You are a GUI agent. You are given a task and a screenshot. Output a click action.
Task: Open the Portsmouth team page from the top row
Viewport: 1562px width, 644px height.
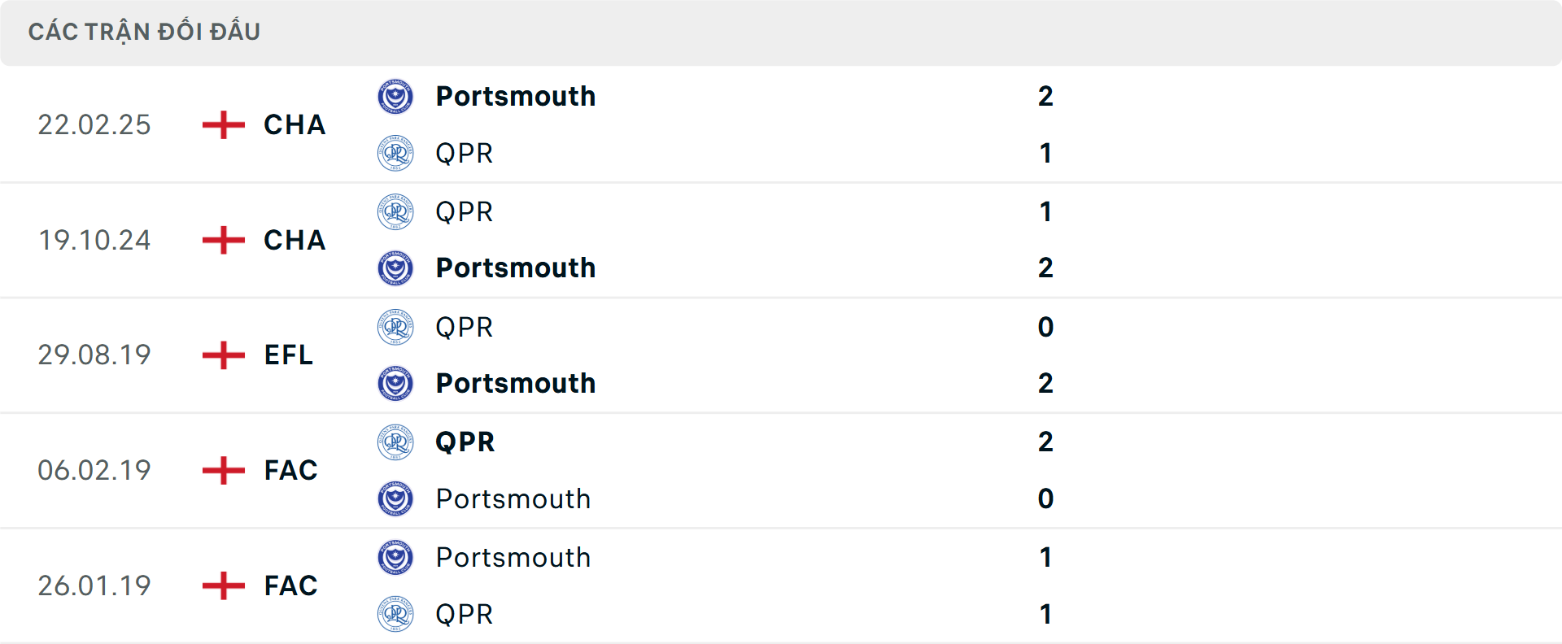click(516, 95)
